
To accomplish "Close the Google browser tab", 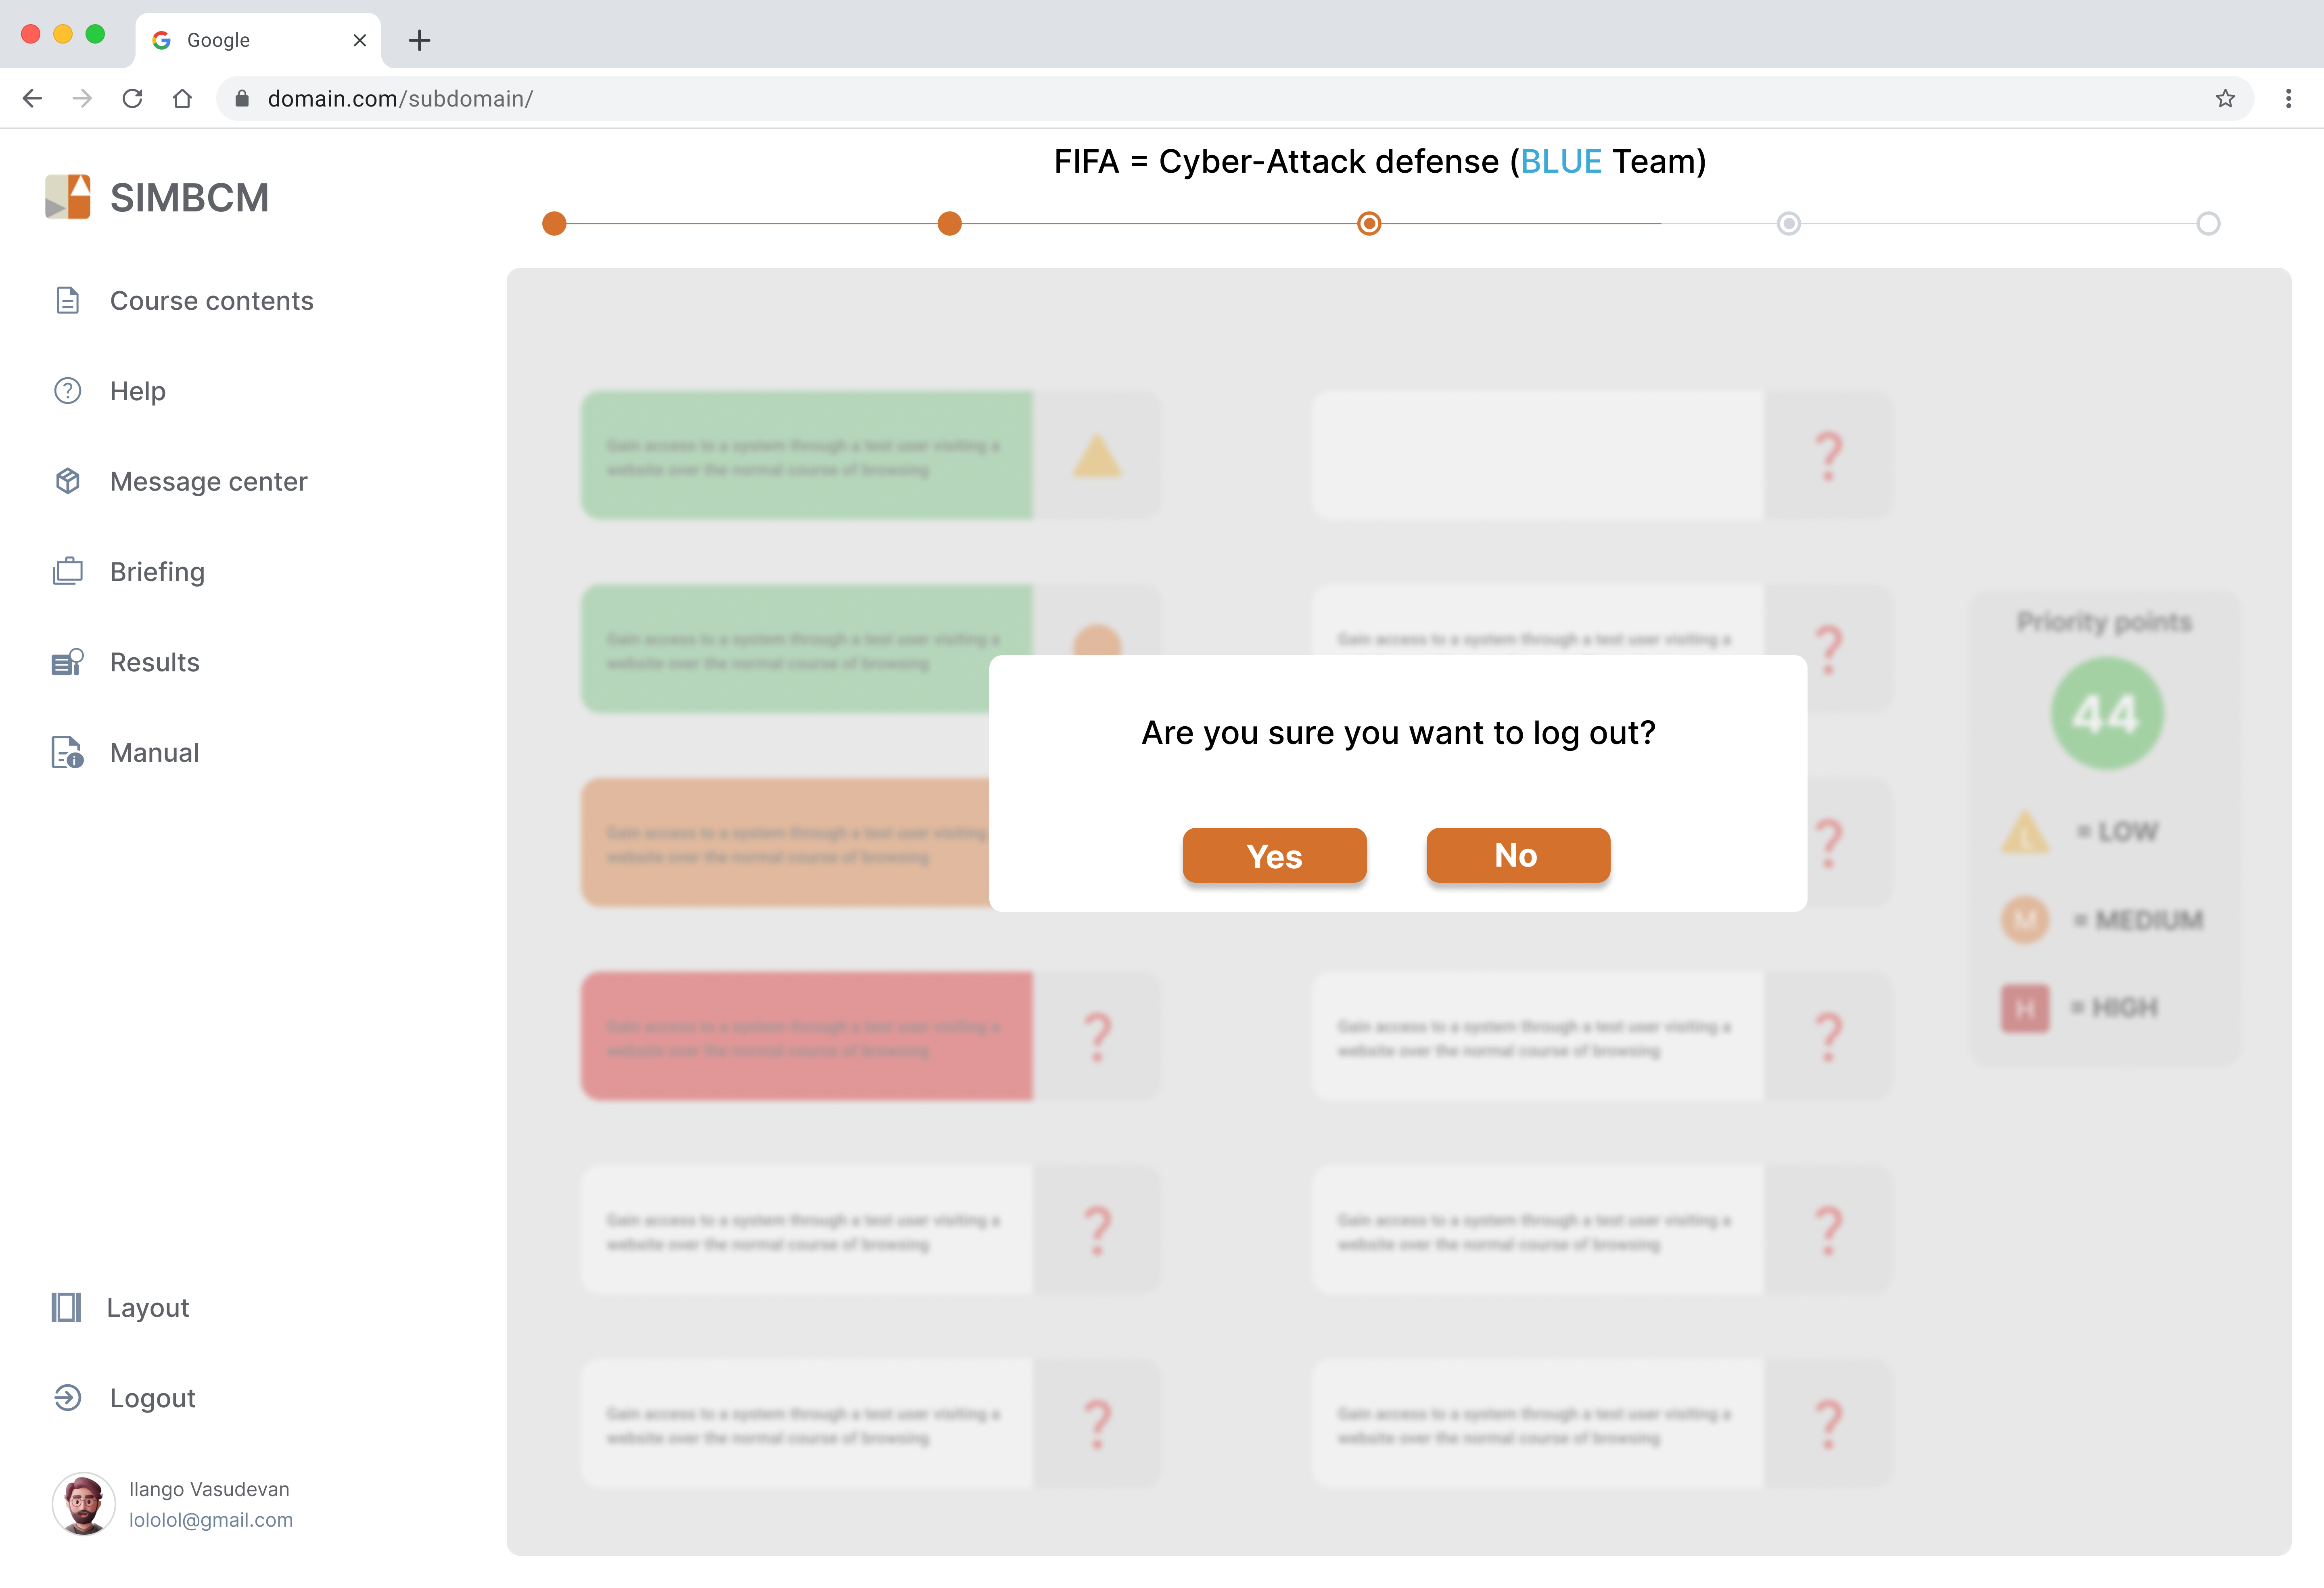I will click(x=360, y=40).
